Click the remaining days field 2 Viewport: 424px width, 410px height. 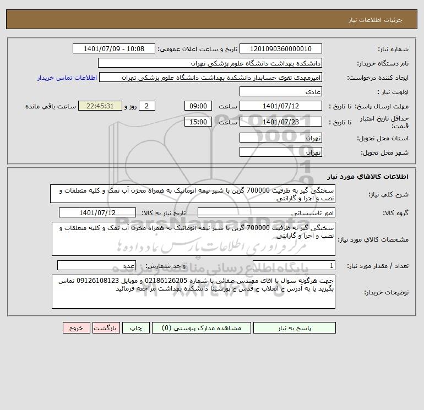(x=147, y=106)
